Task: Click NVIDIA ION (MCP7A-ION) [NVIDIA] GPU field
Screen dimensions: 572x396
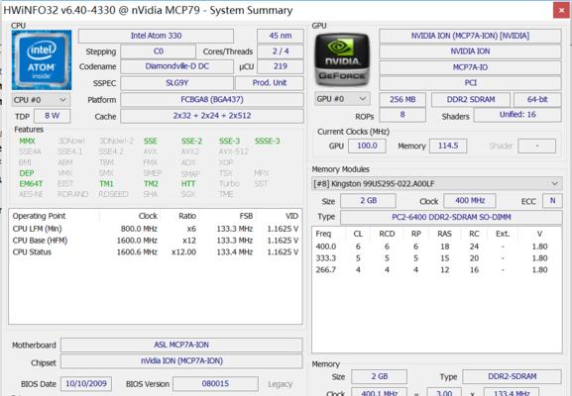Action: pyautogui.click(x=470, y=36)
